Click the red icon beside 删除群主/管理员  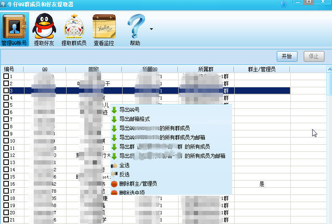click(114, 184)
